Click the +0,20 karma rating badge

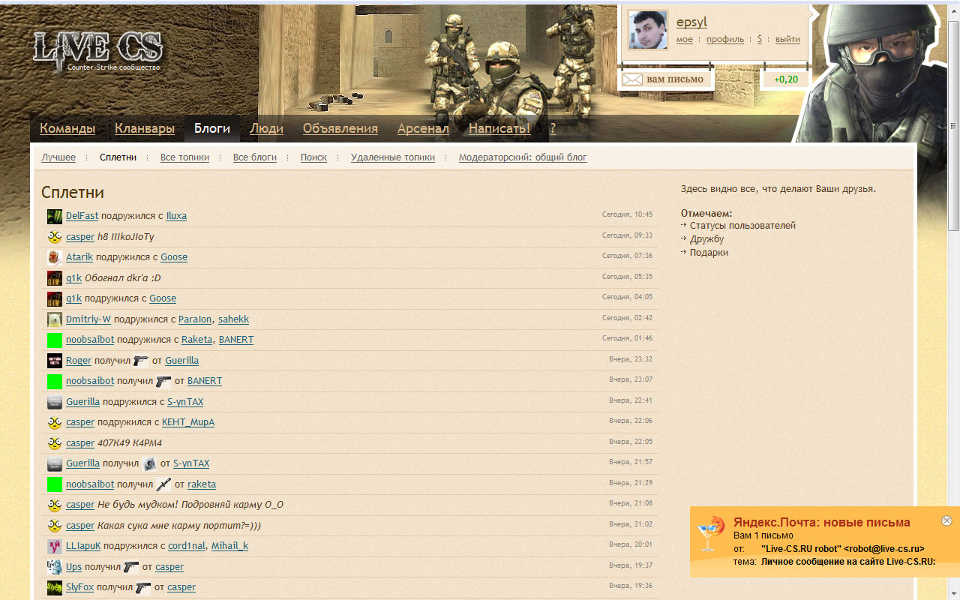(785, 79)
